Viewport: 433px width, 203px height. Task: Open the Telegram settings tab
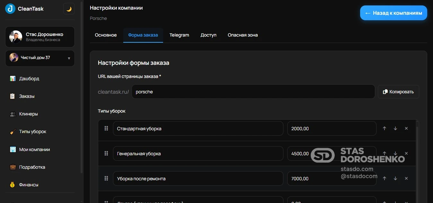click(179, 35)
